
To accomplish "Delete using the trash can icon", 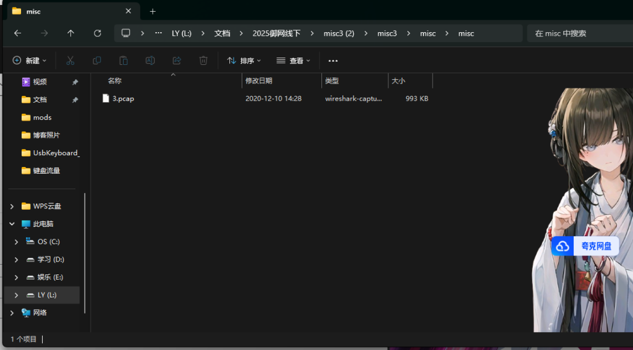I will (203, 61).
